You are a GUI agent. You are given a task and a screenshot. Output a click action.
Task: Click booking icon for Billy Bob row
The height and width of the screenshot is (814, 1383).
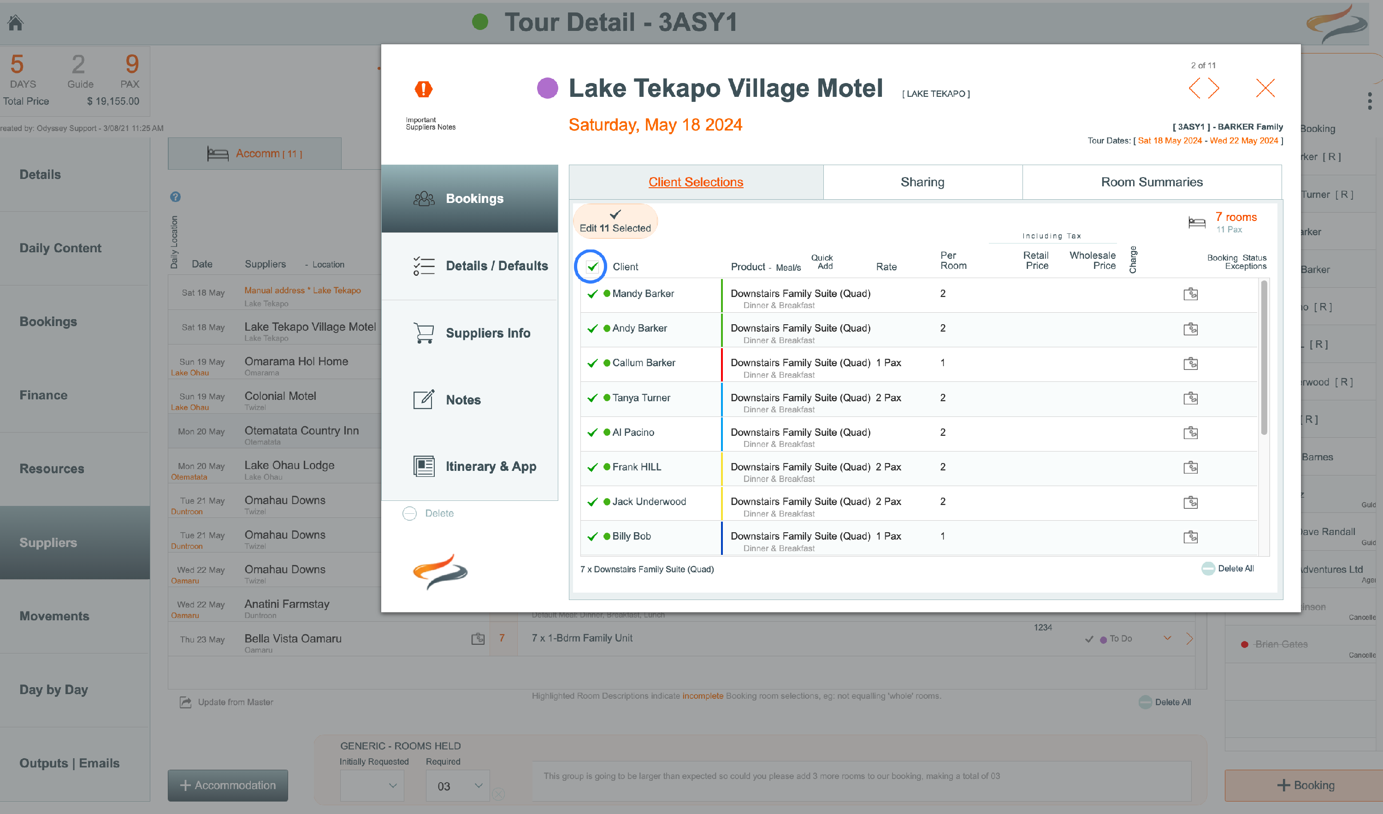click(1190, 537)
